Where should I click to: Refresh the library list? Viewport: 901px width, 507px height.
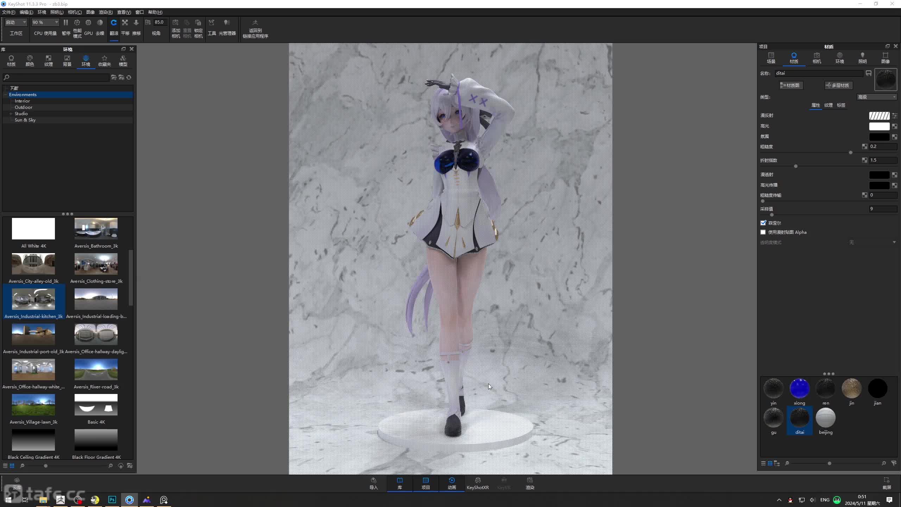[x=129, y=77]
